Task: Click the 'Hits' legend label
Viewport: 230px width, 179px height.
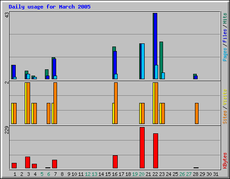Action: [x=225, y=18]
